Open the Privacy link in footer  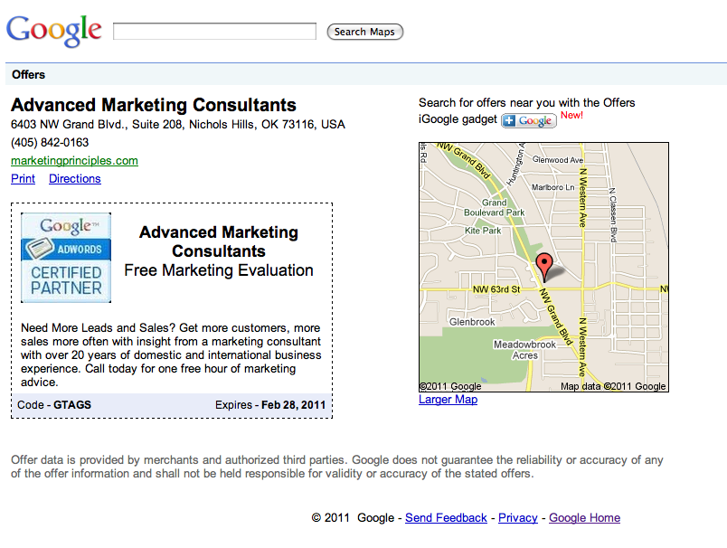click(518, 518)
